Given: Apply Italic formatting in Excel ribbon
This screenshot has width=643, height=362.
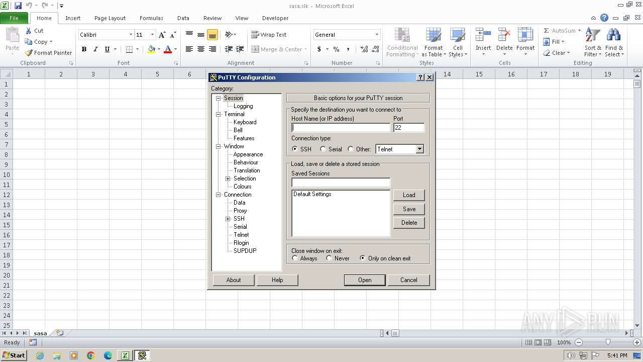Looking at the screenshot, I should [95, 49].
